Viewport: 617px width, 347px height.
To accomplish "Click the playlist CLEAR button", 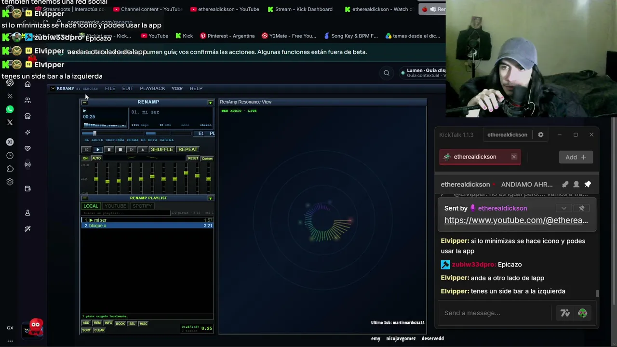I will (x=99, y=330).
